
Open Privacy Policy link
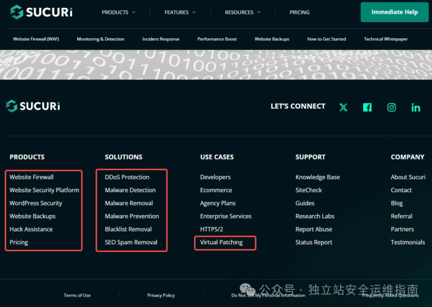click(x=161, y=295)
